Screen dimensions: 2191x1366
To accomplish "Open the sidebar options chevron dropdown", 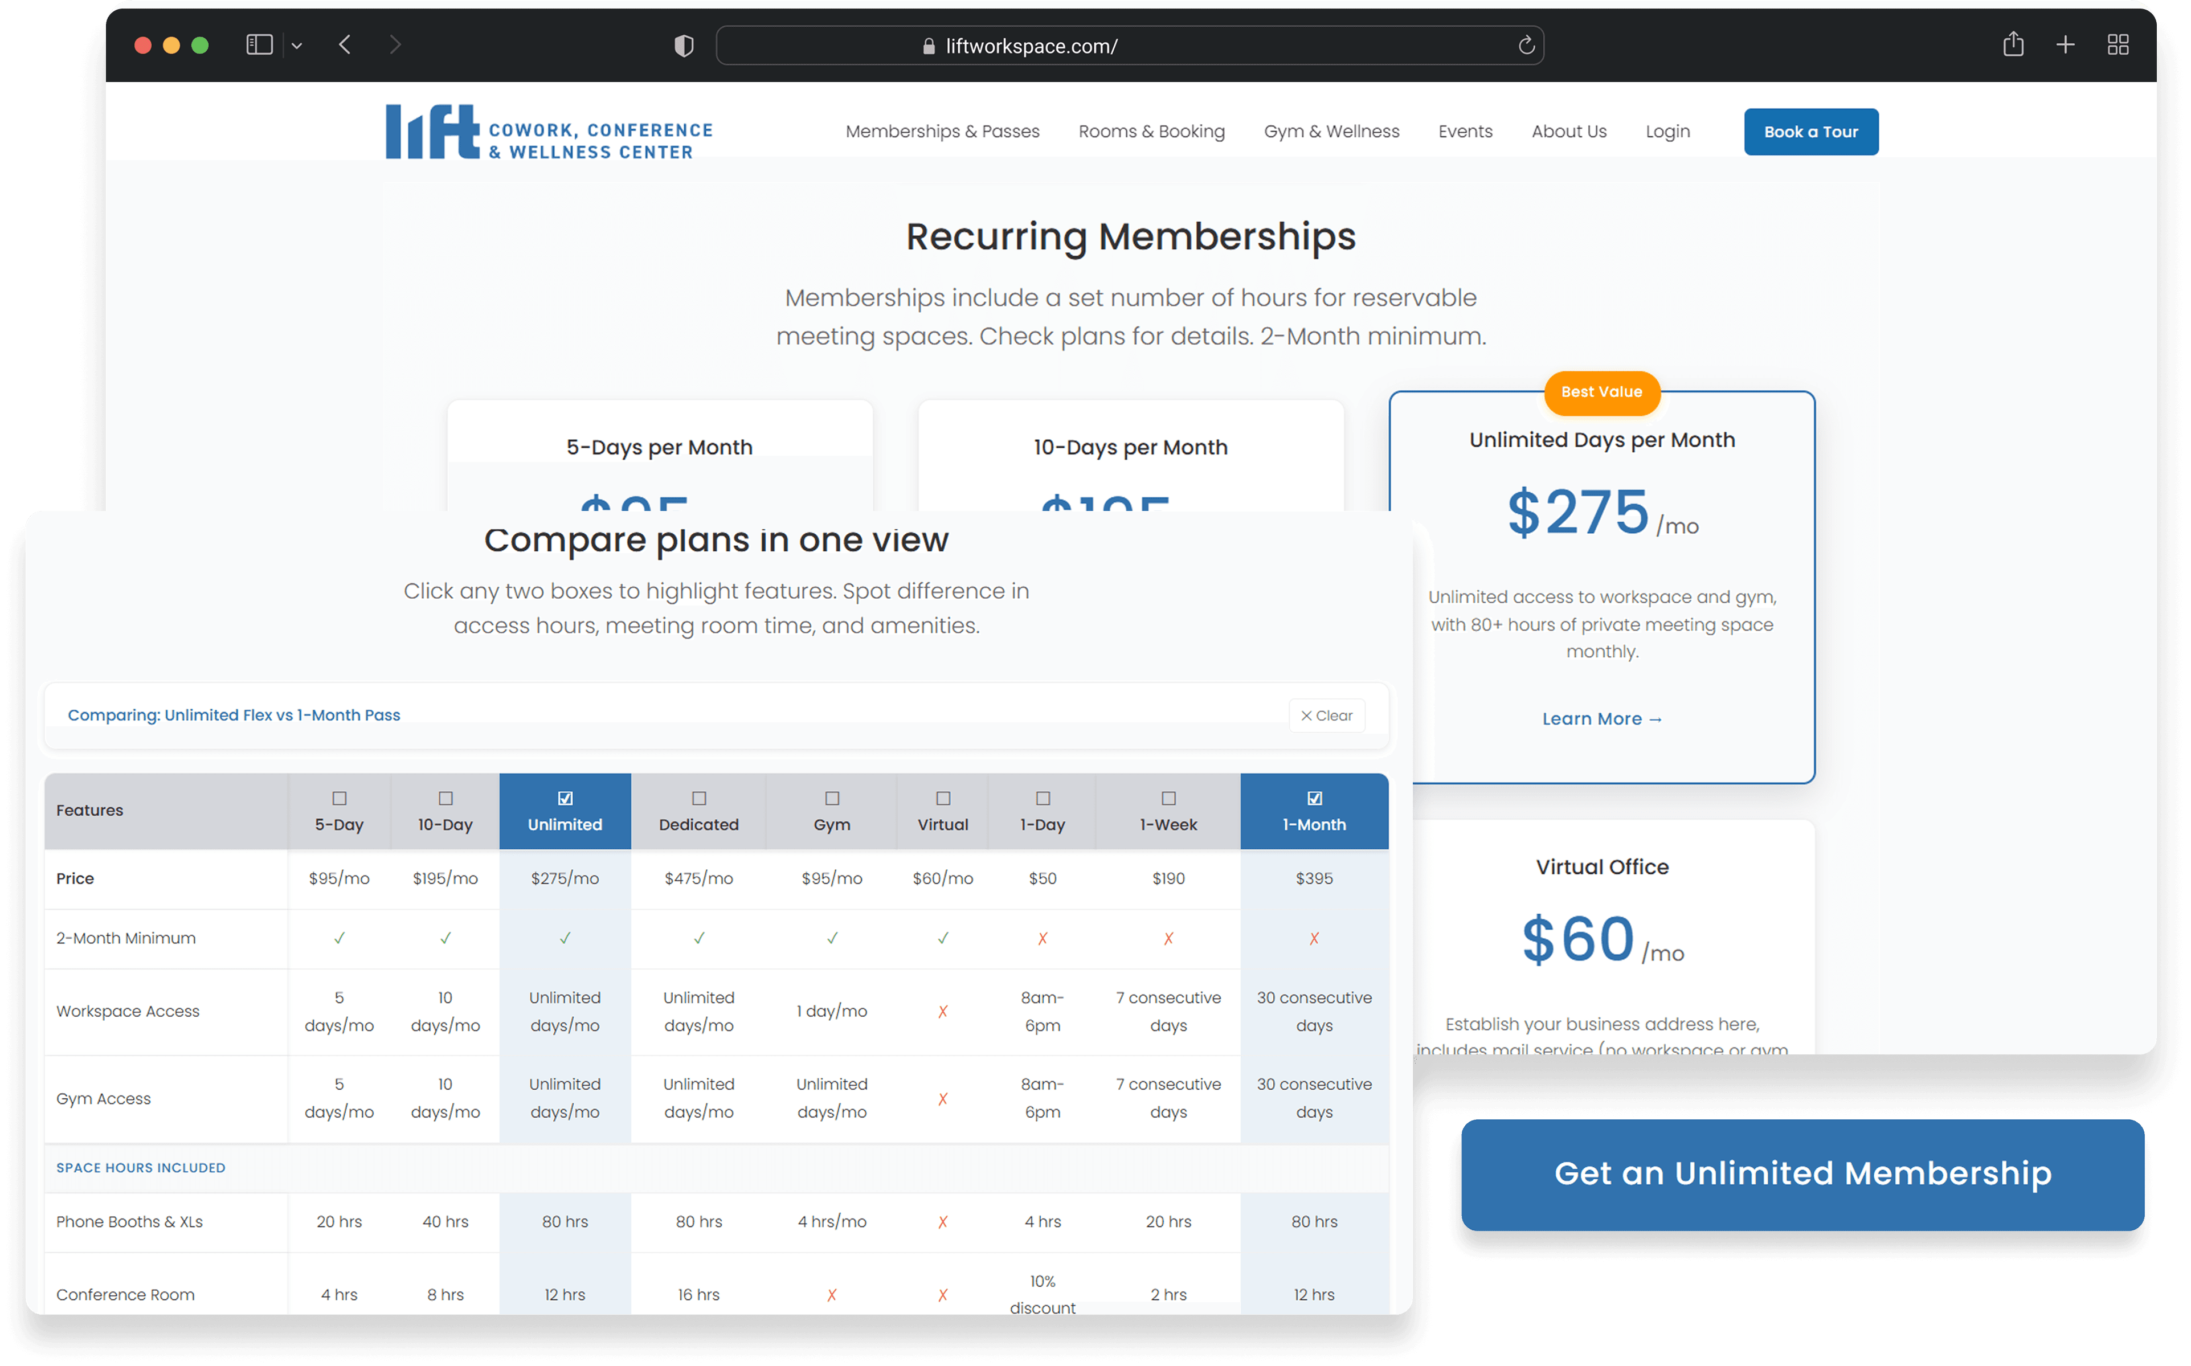I will pyautogui.click(x=296, y=45).
